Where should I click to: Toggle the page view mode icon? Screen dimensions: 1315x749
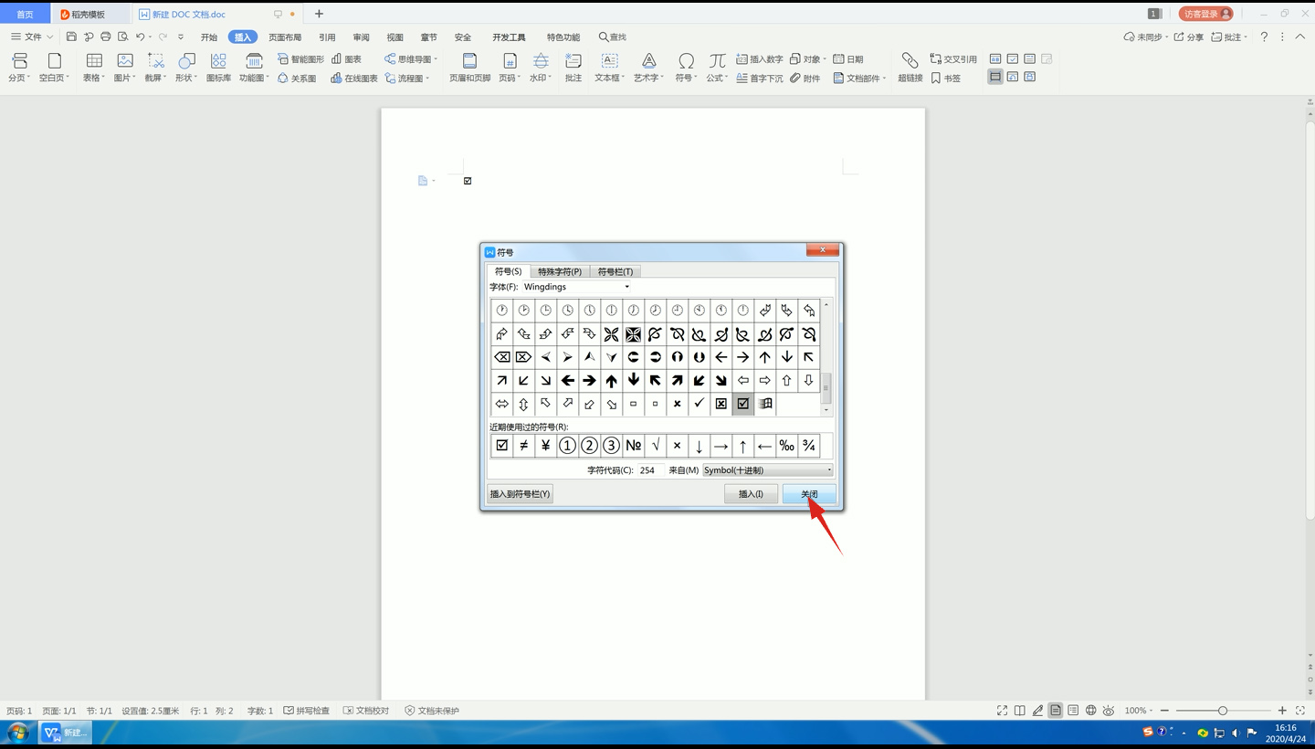click(1056, 711)
